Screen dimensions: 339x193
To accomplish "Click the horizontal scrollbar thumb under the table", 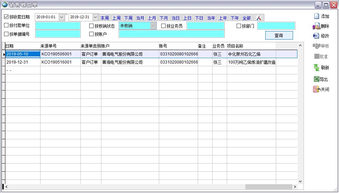I will point(269,187).
